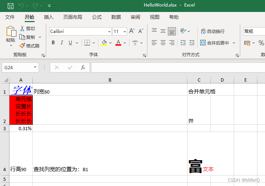
Task: Click the text orientation icon
Action: pos(183,31)
